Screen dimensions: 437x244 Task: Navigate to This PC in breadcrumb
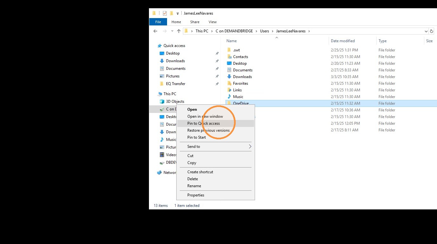[202, 31]
